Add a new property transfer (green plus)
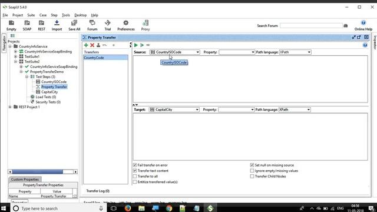The height and width of the screenshot is (212, 377). [86, 45]
